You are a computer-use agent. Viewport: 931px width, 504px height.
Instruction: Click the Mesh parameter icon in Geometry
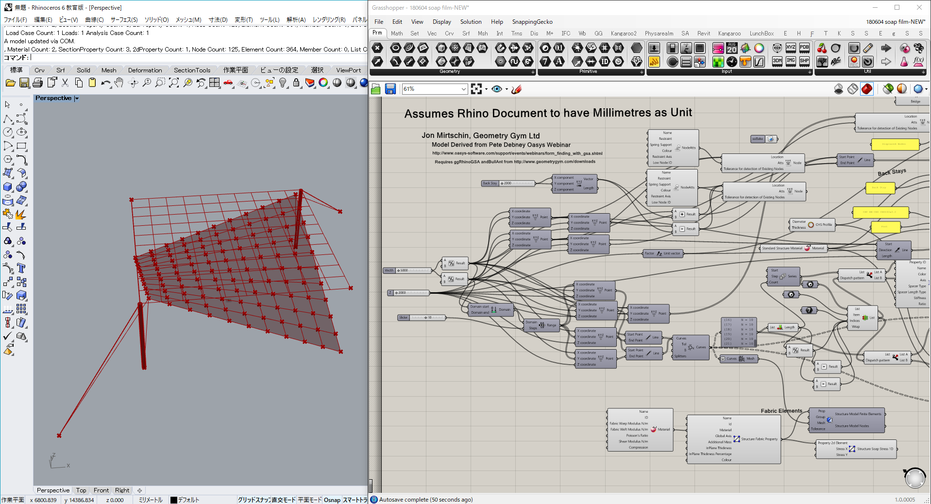click(455, 48)
